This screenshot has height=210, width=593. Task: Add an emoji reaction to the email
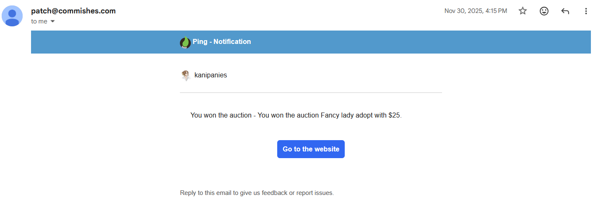point(544,11)
